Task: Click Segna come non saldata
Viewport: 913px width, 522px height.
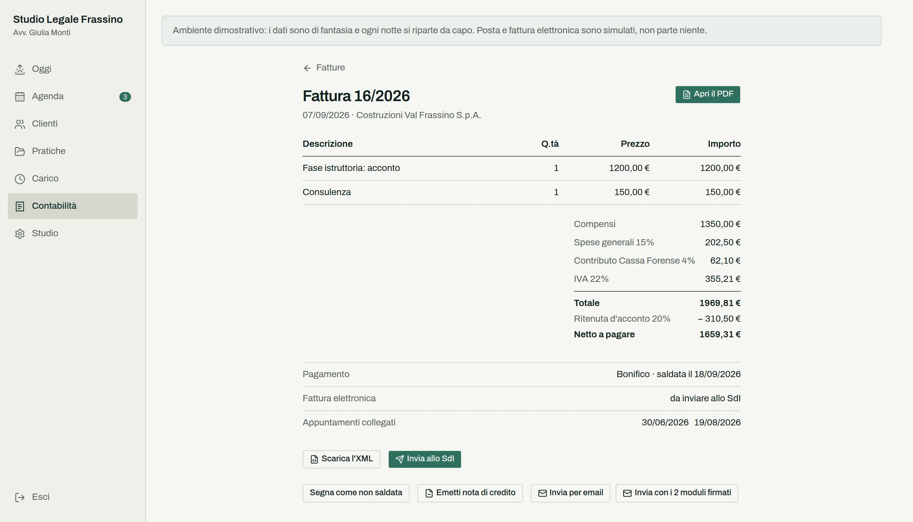Action: [x=356, y=493]
